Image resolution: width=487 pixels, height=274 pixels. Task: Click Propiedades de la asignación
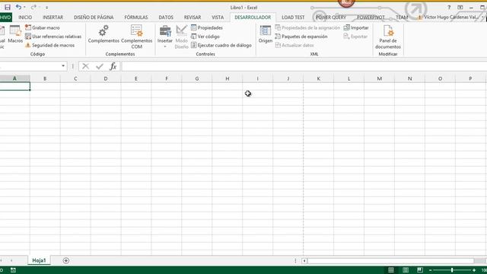point(307,27)
